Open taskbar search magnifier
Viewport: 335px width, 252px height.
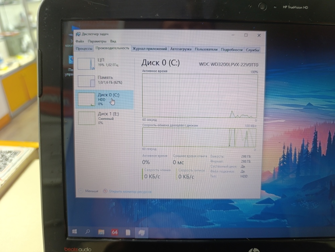[87, 232]
